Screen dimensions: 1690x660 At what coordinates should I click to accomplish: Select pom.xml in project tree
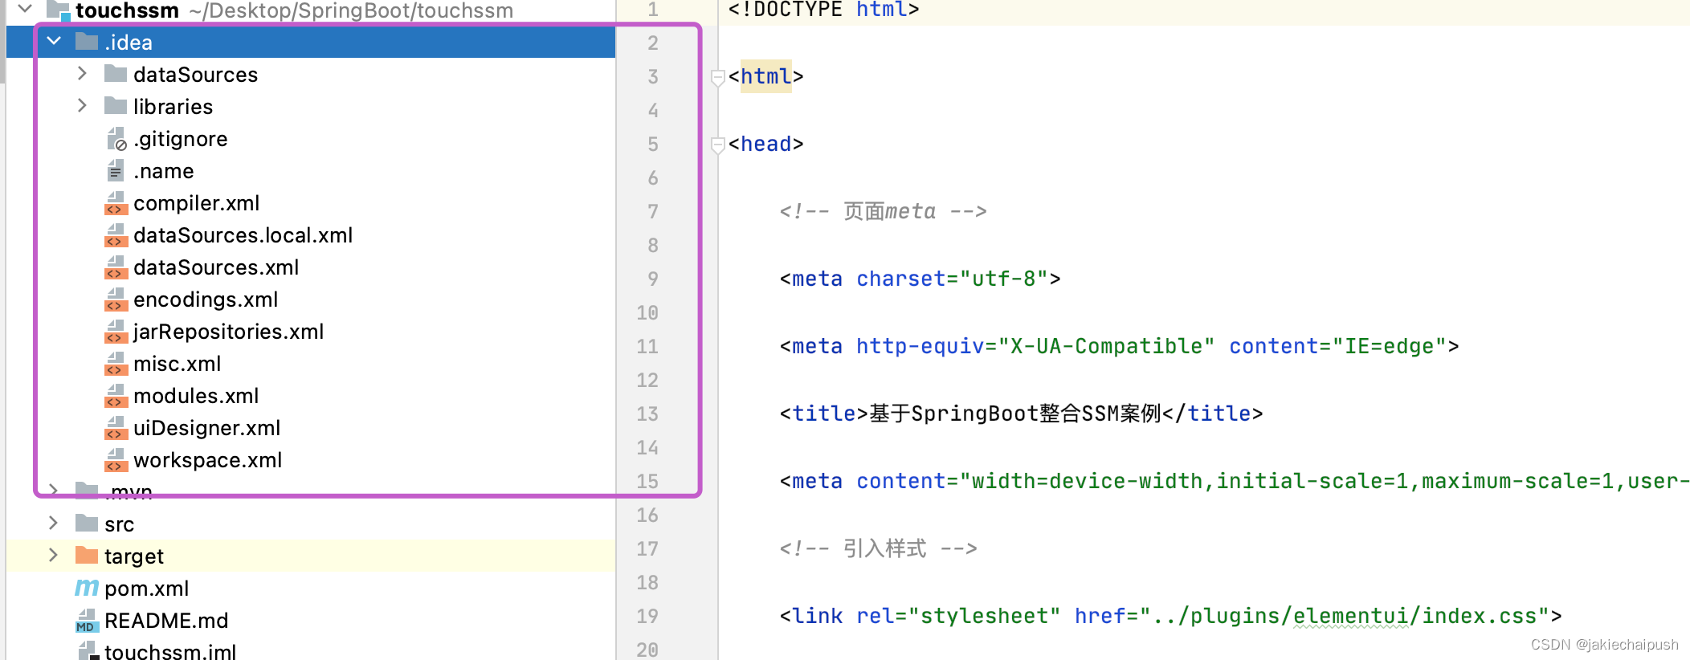point(147,589)
